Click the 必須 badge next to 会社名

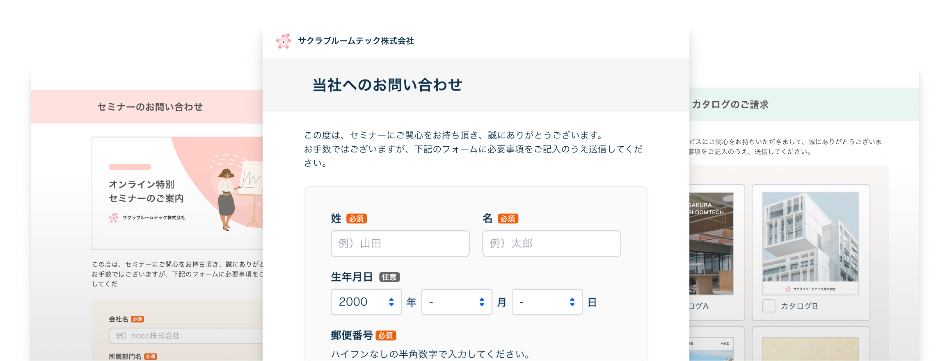click(x=137, y=319)
